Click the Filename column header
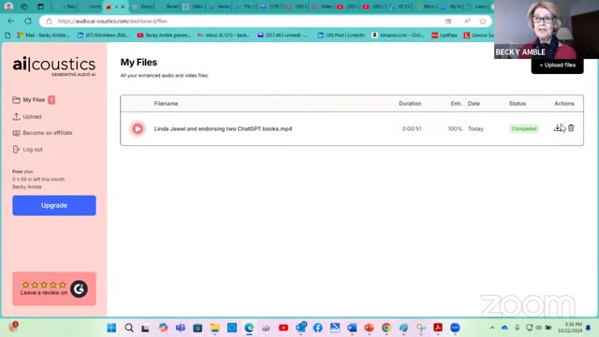 pyautogui.click(x=166, y=104)
